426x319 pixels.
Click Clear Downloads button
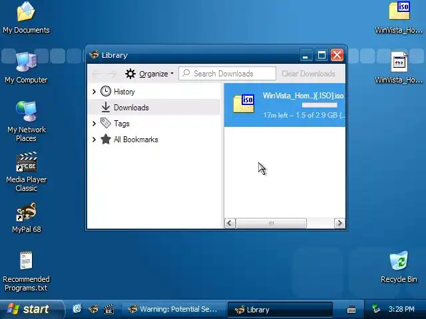(308, 74)
